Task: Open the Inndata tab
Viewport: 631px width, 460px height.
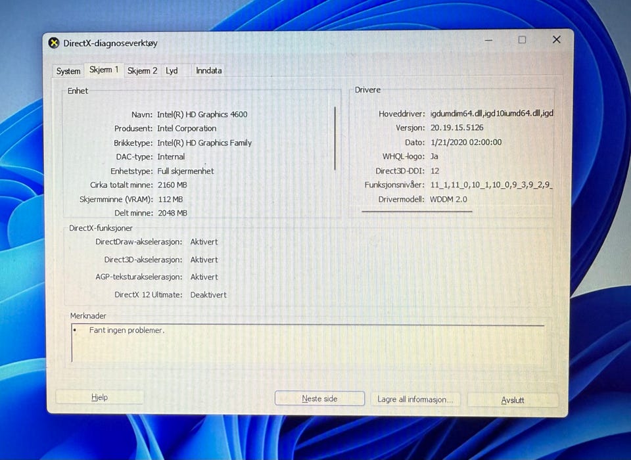Action: [x=208, y=70]
